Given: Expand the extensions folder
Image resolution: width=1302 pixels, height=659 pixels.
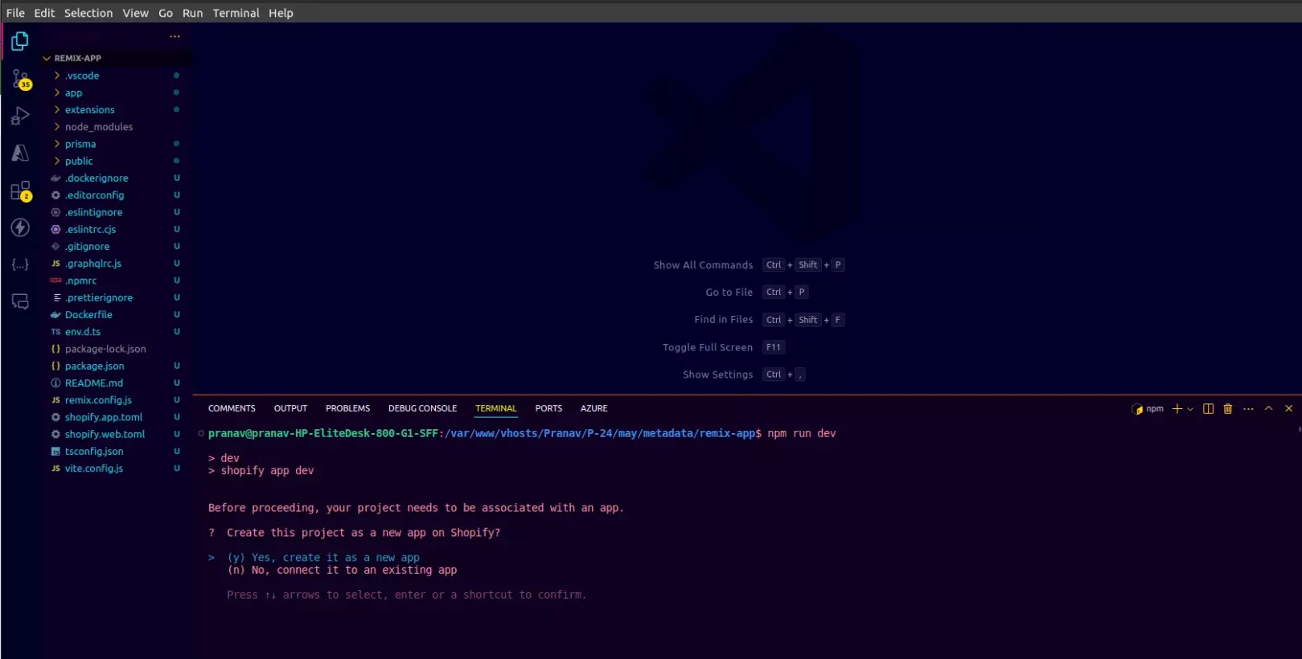Looking at the screenshot, I should pos(89,109).
